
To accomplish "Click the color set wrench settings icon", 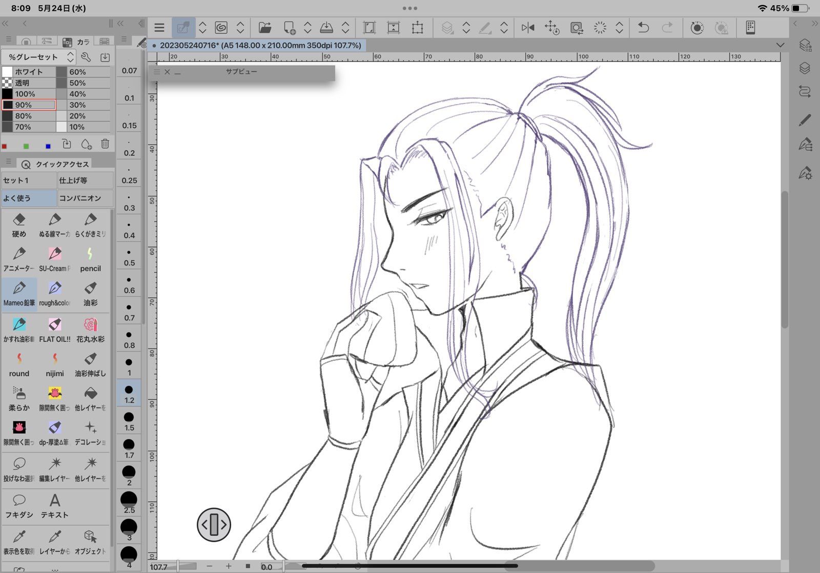I will coord(86,57).
